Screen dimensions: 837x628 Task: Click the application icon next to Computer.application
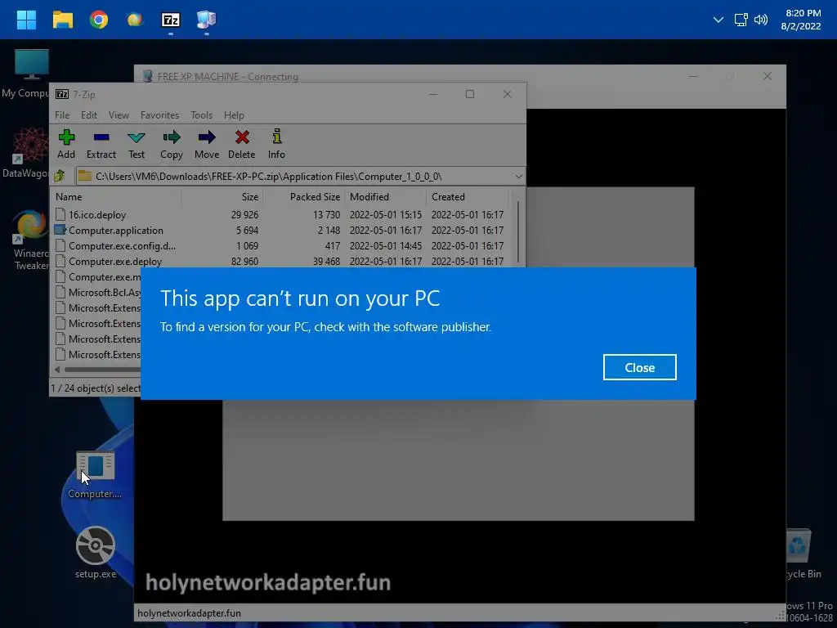pos(60,230)
